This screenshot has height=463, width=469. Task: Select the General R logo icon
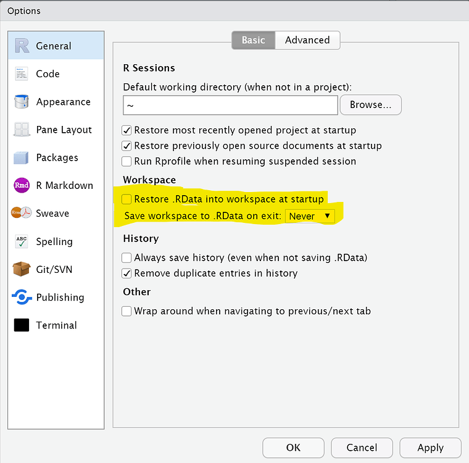[22, 46]
